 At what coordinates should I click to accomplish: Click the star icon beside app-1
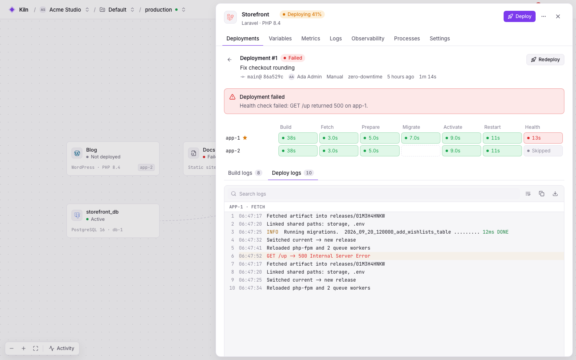(x=245, y=138)
